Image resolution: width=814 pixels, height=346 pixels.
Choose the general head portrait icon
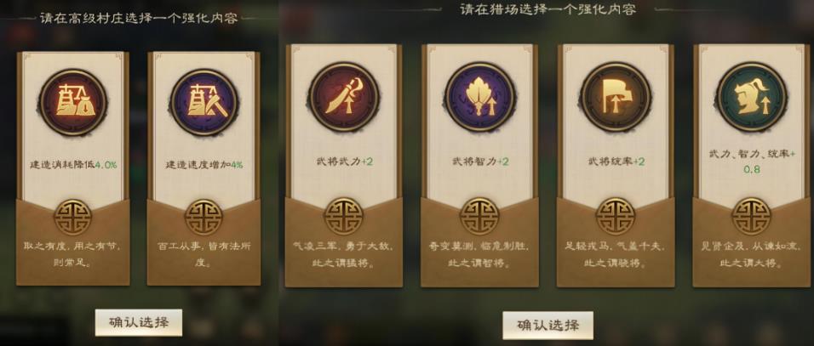pos(751,97)
